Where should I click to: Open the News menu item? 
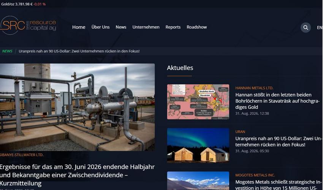click(121, 27)
